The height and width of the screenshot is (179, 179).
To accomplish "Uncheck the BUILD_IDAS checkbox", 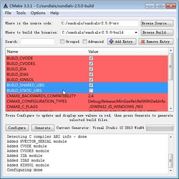I will 91,74.
